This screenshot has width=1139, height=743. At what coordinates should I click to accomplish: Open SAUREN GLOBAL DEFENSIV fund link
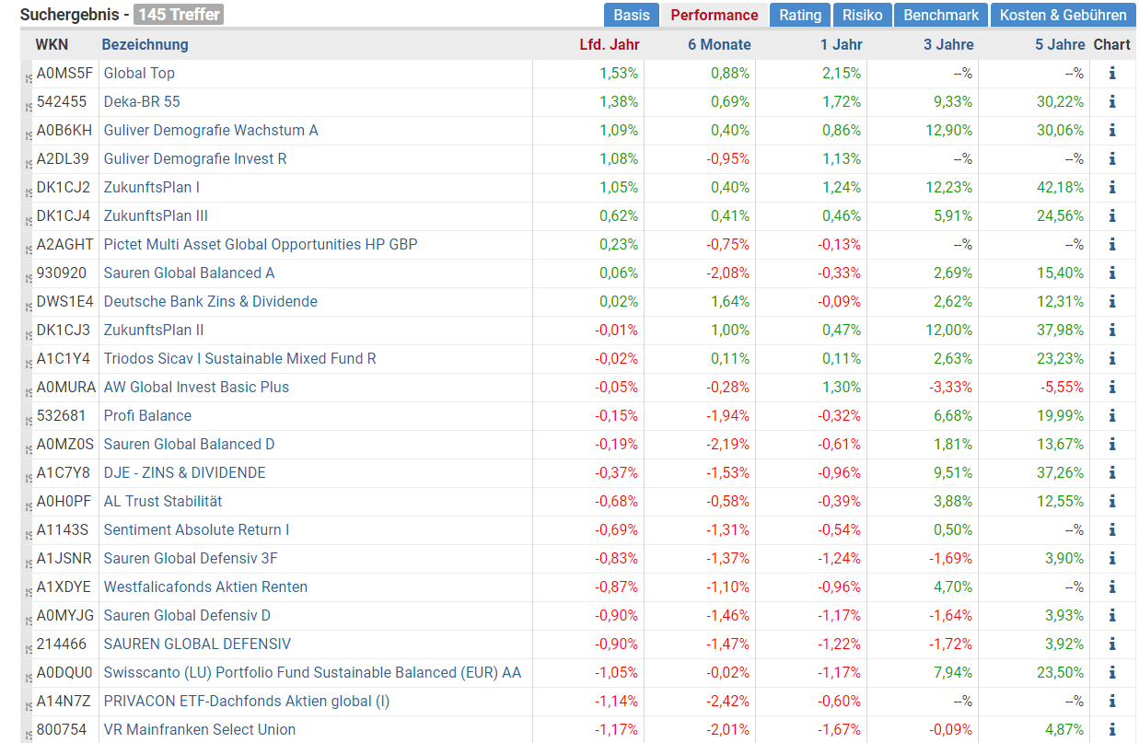tap(197, 644)
